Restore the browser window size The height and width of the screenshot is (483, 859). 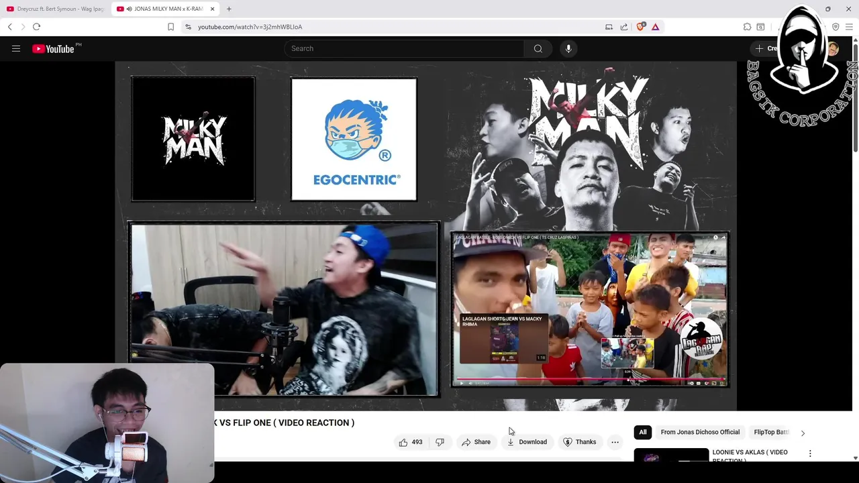pyautogui.click(x=827, y=9)
